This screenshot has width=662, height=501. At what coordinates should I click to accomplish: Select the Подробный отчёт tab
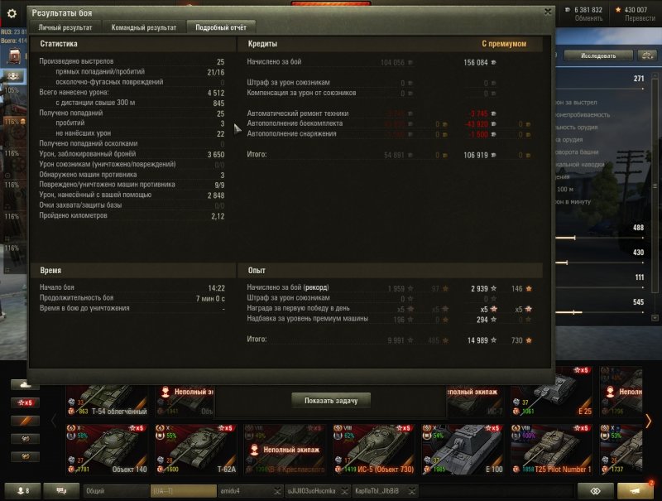(x=220, y=27)
